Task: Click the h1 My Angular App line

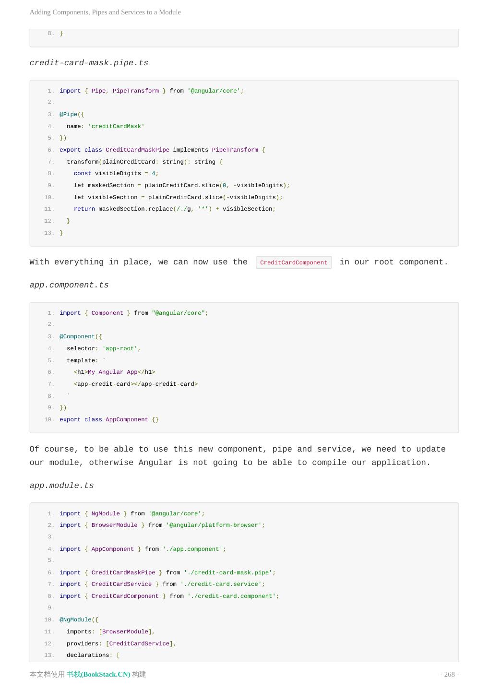Action: [x=114, y=372]
